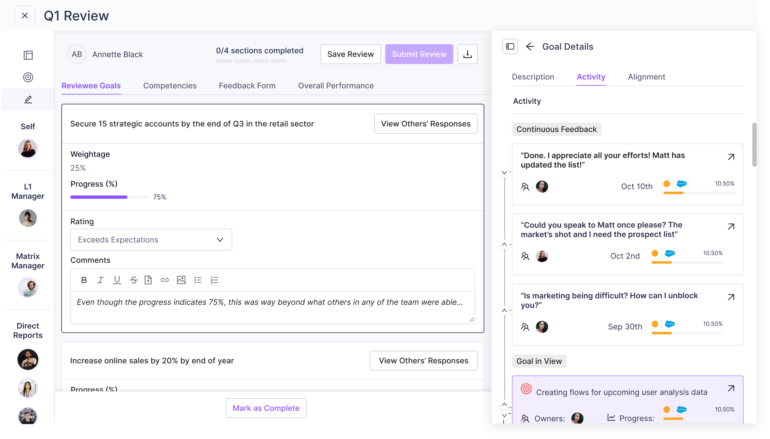This screenshot has width=770, height=439.
Task: Collapse timeline chevron beside Oct 10th card
Action: tap(504, 173)
